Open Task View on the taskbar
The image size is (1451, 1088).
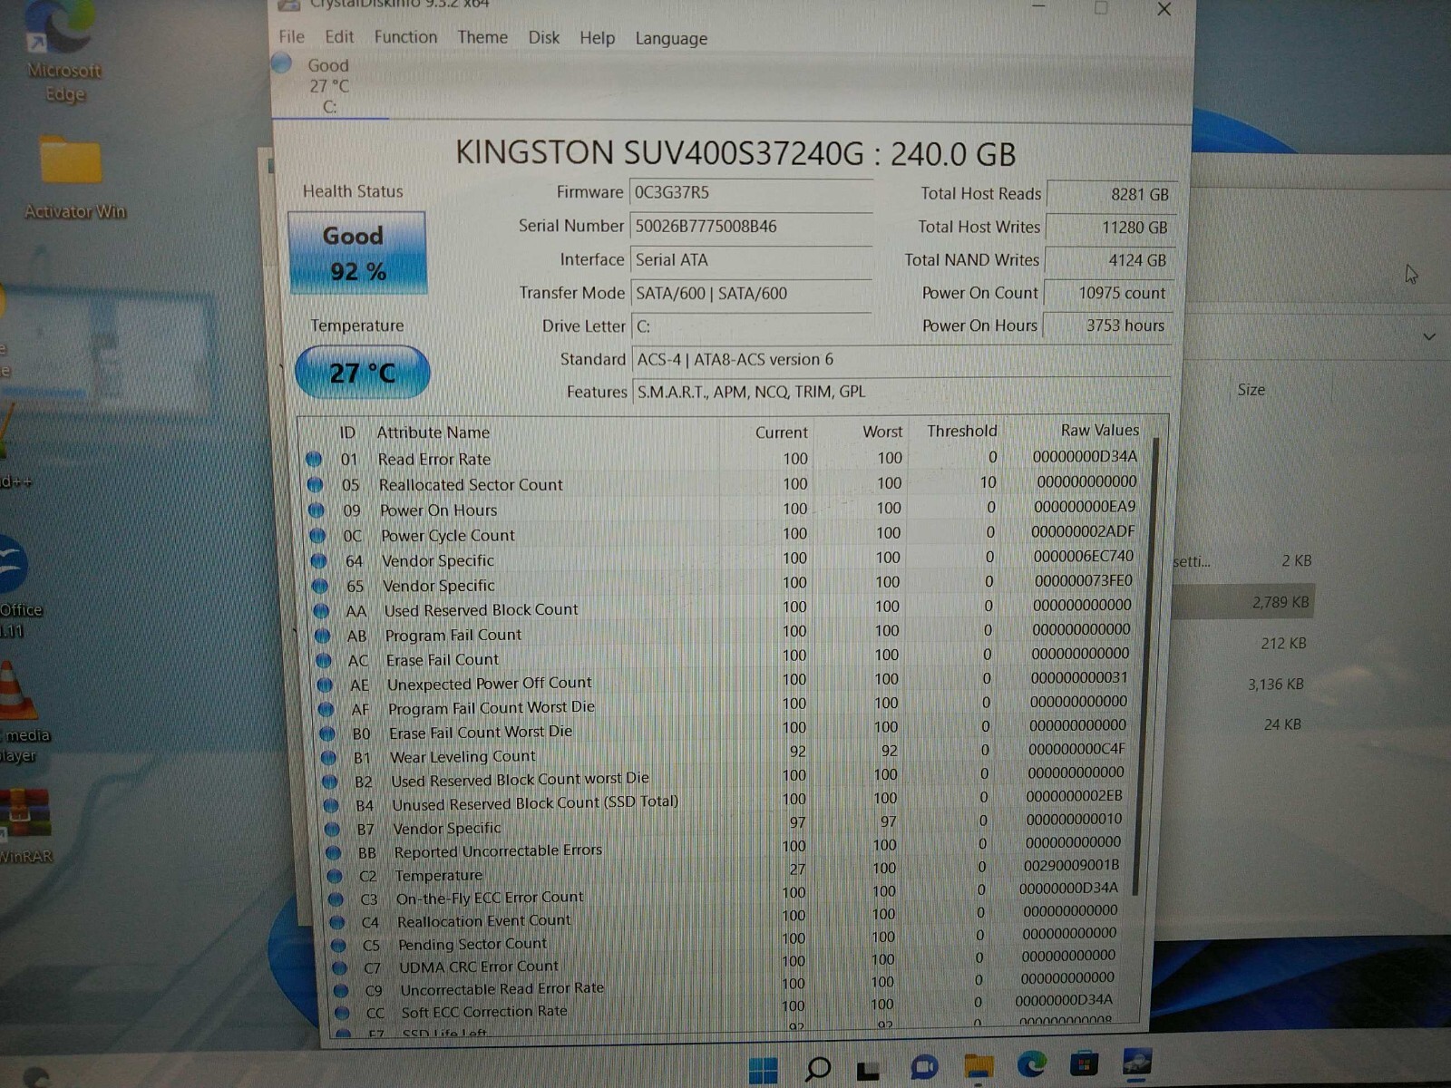point(869,1070)
